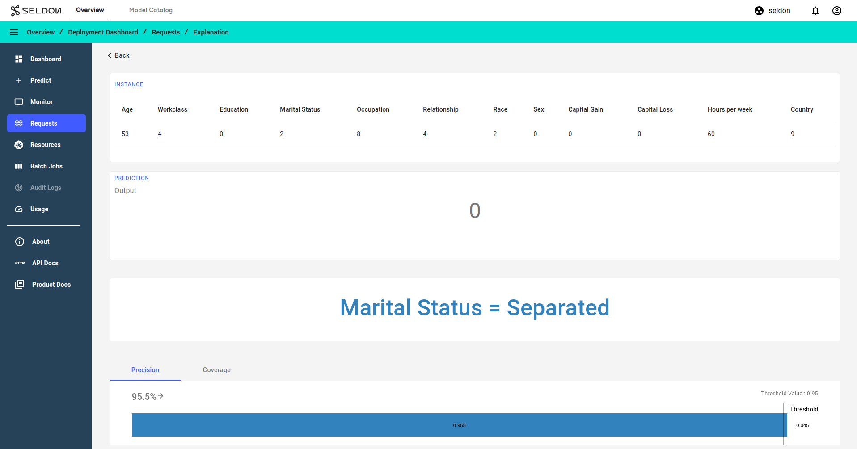857x449 pixels.
Task: Open Resources in the sidebar
Action: [46, 145]
